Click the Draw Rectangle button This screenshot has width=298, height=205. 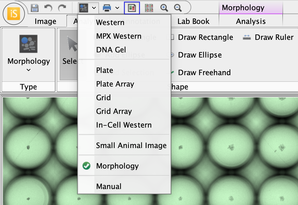202,37
